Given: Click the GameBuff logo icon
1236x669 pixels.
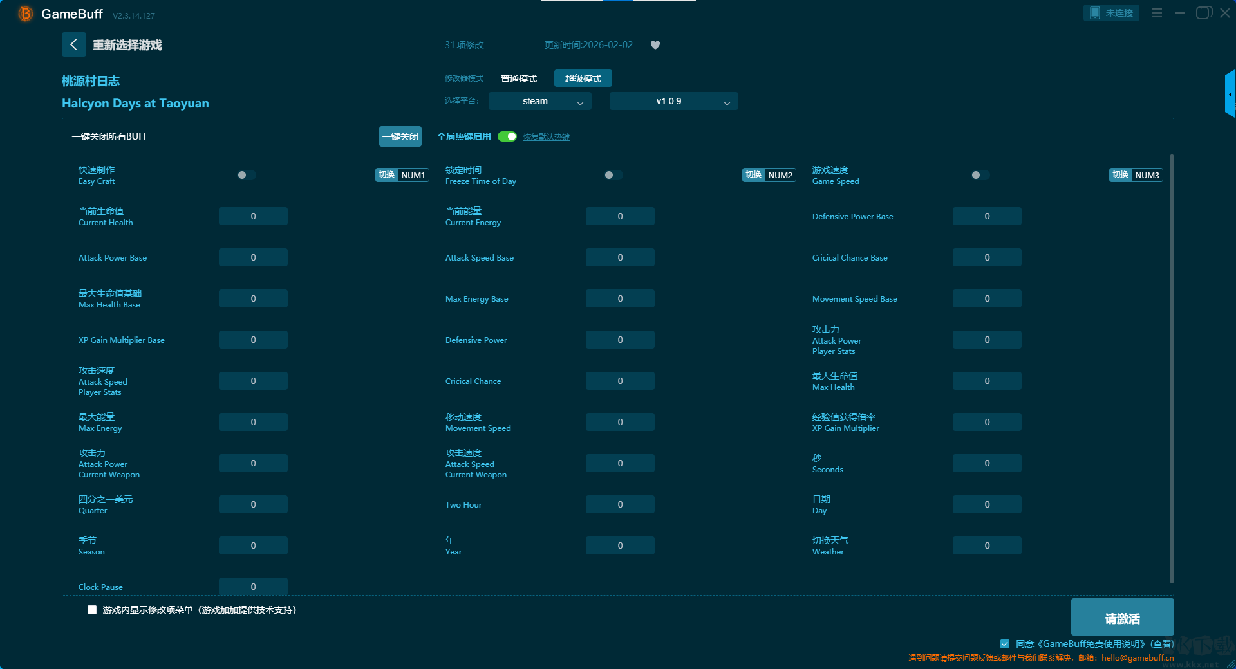Looking at the screenshot, I should pos(25,14).
